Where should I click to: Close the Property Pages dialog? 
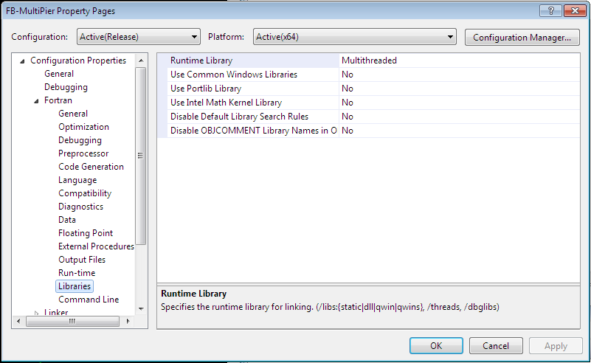573,11
